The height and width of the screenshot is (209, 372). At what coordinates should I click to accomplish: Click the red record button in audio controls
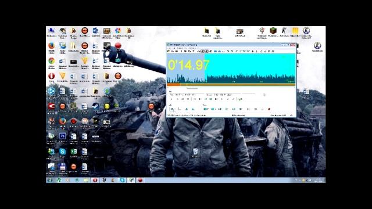[x=269, y=109]
